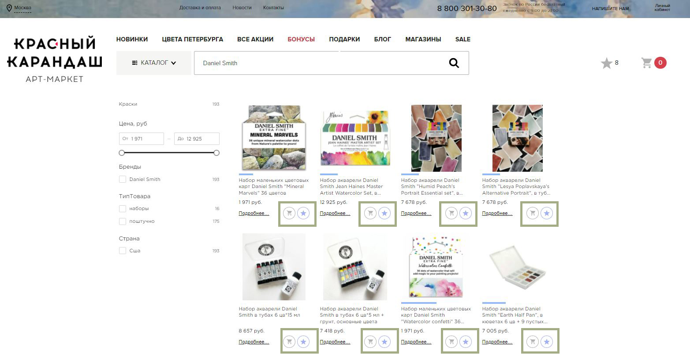Check the Daniel Smith brand filter
Image resolution: width=690 pixels, height=358 pixels.
(123, 179)
